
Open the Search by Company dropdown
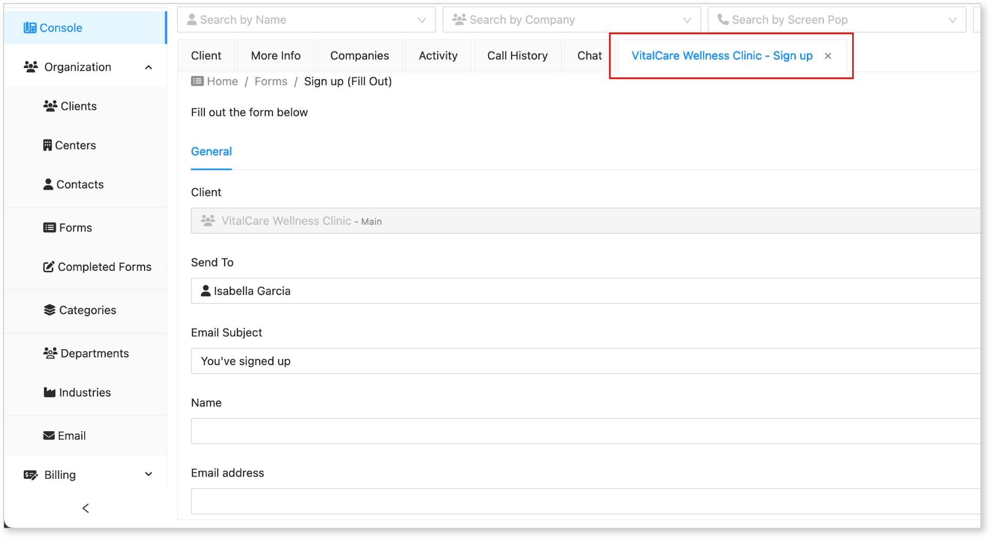[x=572, y=20]
